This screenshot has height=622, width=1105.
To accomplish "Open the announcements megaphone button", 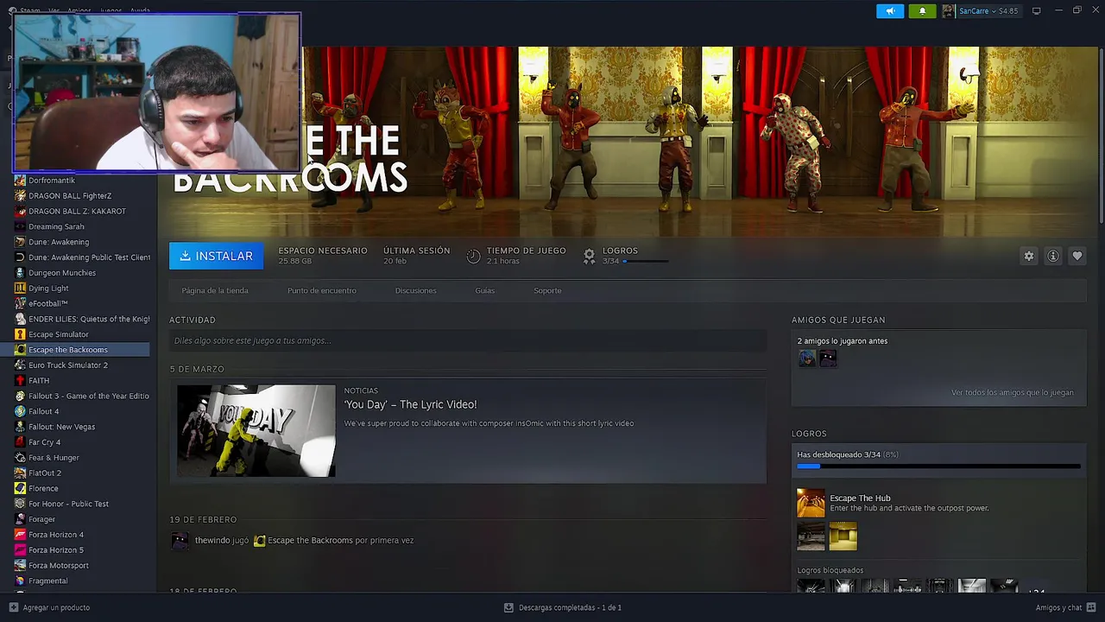I will tap(890, 11).
